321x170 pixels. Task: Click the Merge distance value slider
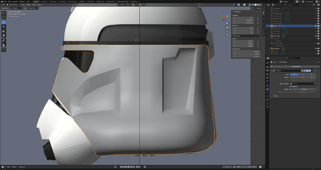click(304, 89)
